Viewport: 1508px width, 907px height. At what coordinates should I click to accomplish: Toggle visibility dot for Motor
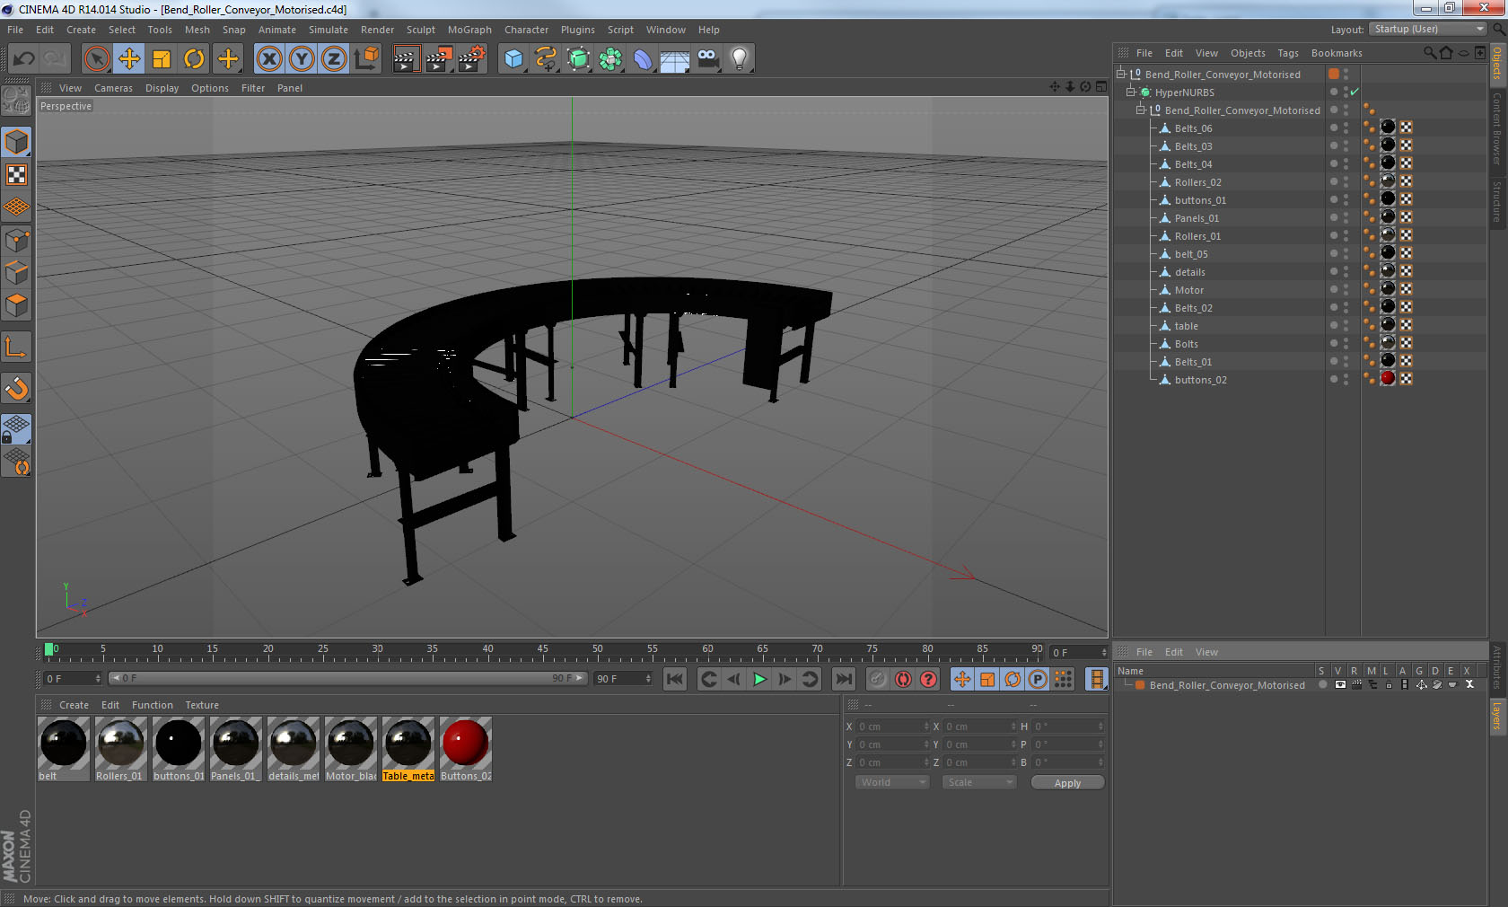coord(1334,289)
